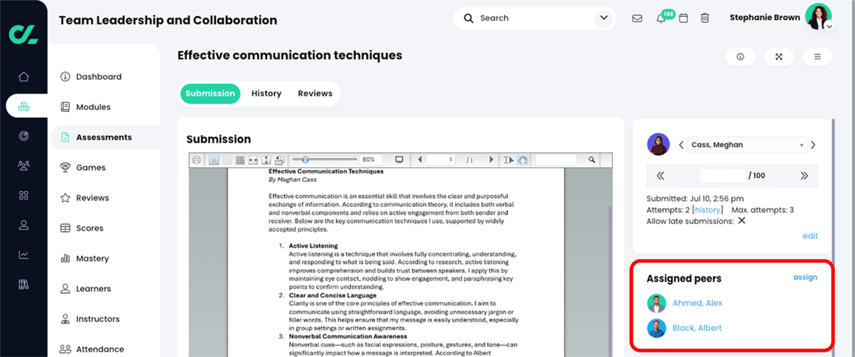The width and height of the screenshot is (855, 357).
Task: Open Games in the course menu
Action: (x=91, y=168)
